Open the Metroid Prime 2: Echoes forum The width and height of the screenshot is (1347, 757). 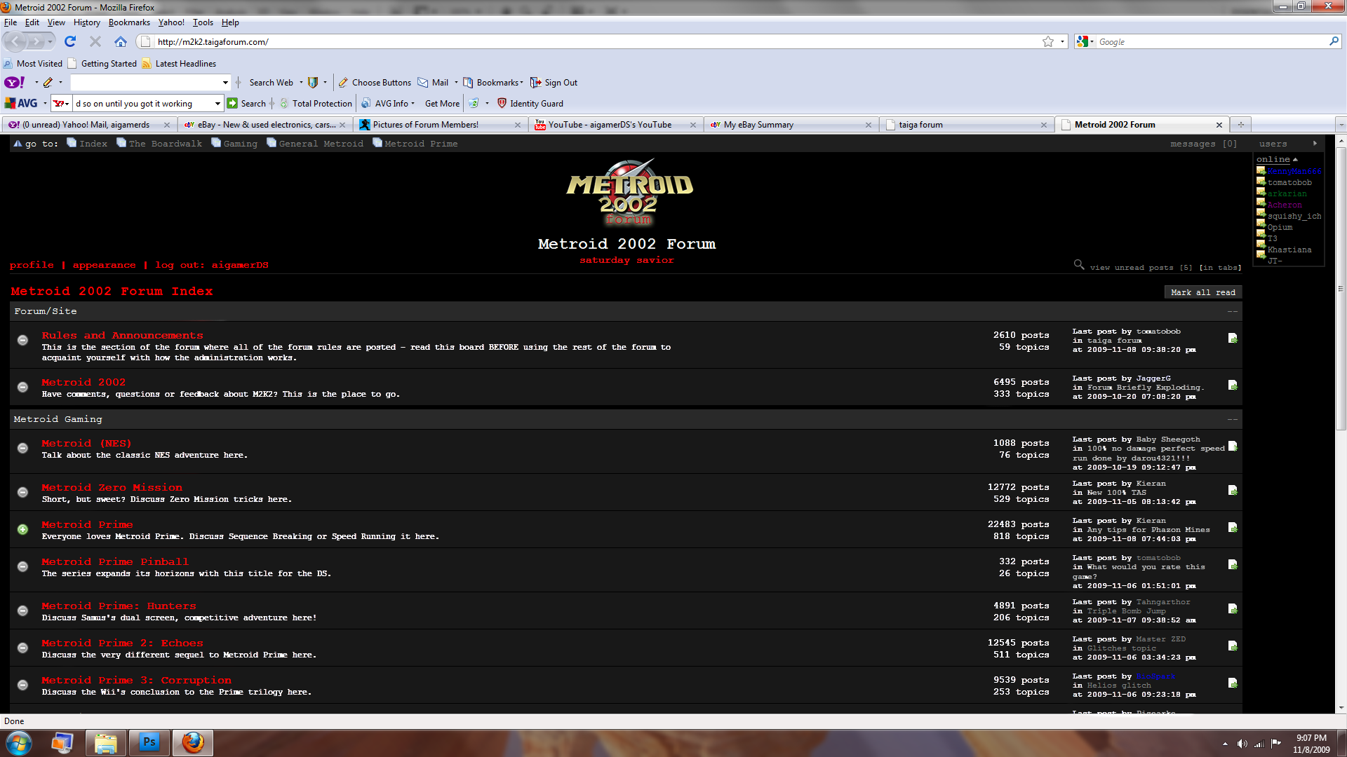(122, 643)
